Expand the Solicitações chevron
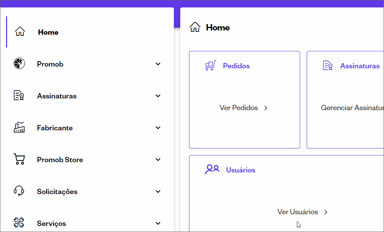The image size is (384, 232). pyautogui.click(x=158, y=192)
